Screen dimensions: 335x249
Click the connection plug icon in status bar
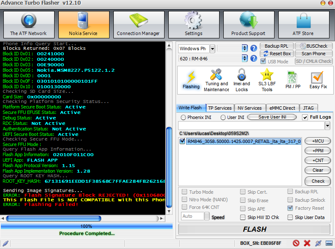pos(318,243)
